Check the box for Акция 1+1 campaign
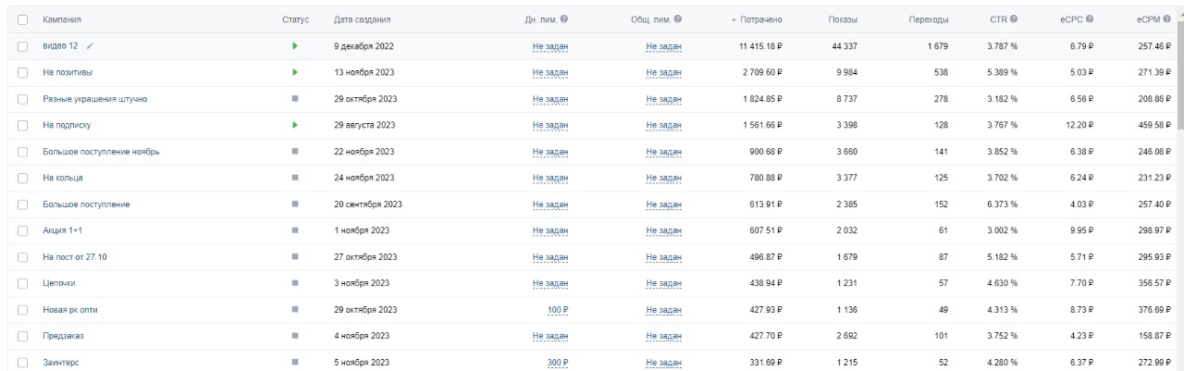 23,230
